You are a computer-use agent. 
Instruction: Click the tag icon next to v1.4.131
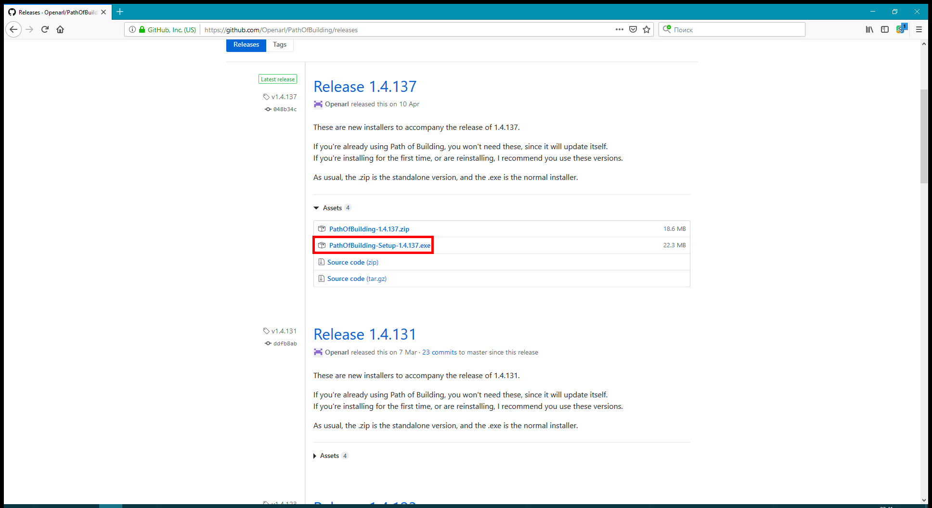pos(266,331)
